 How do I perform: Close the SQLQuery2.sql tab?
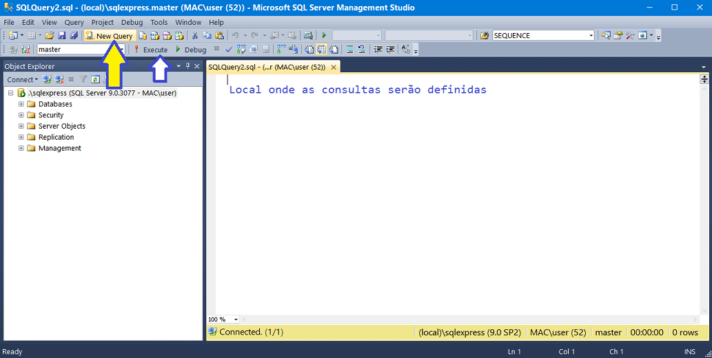click(x=334, y=67)
